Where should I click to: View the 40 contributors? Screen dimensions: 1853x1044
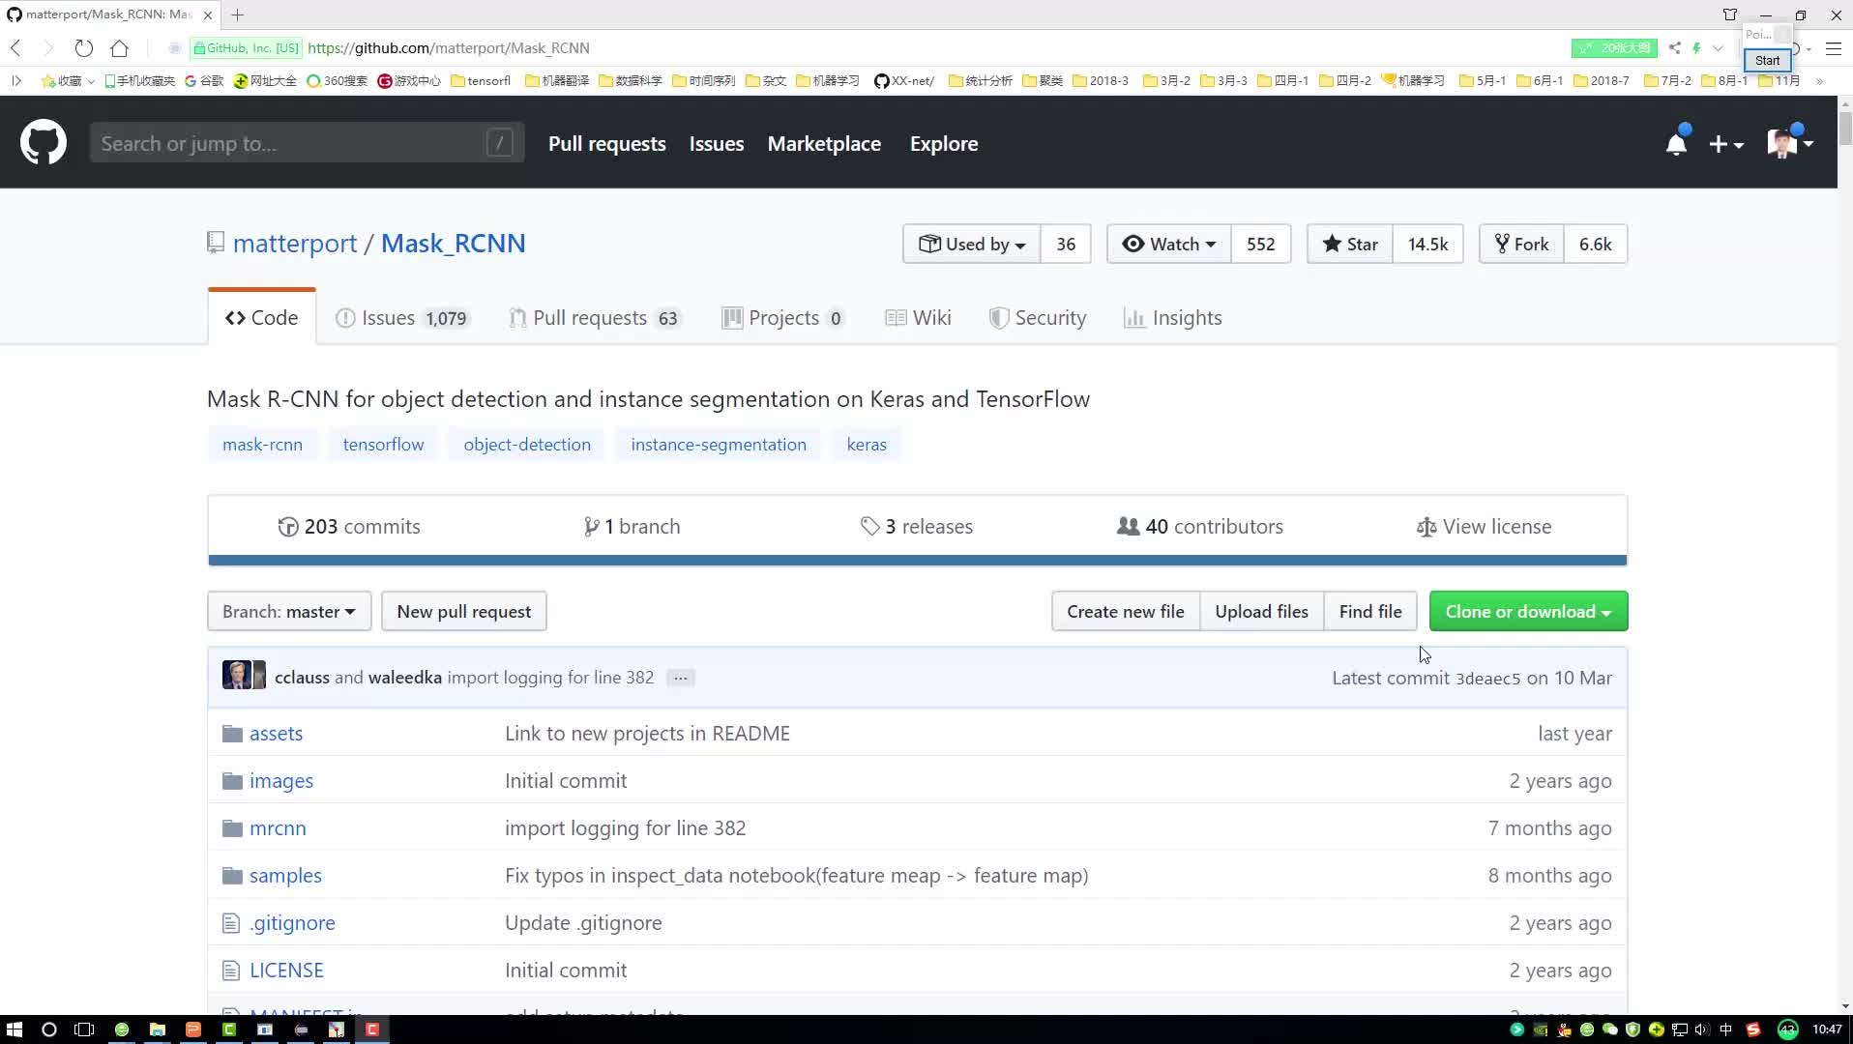1200,527
